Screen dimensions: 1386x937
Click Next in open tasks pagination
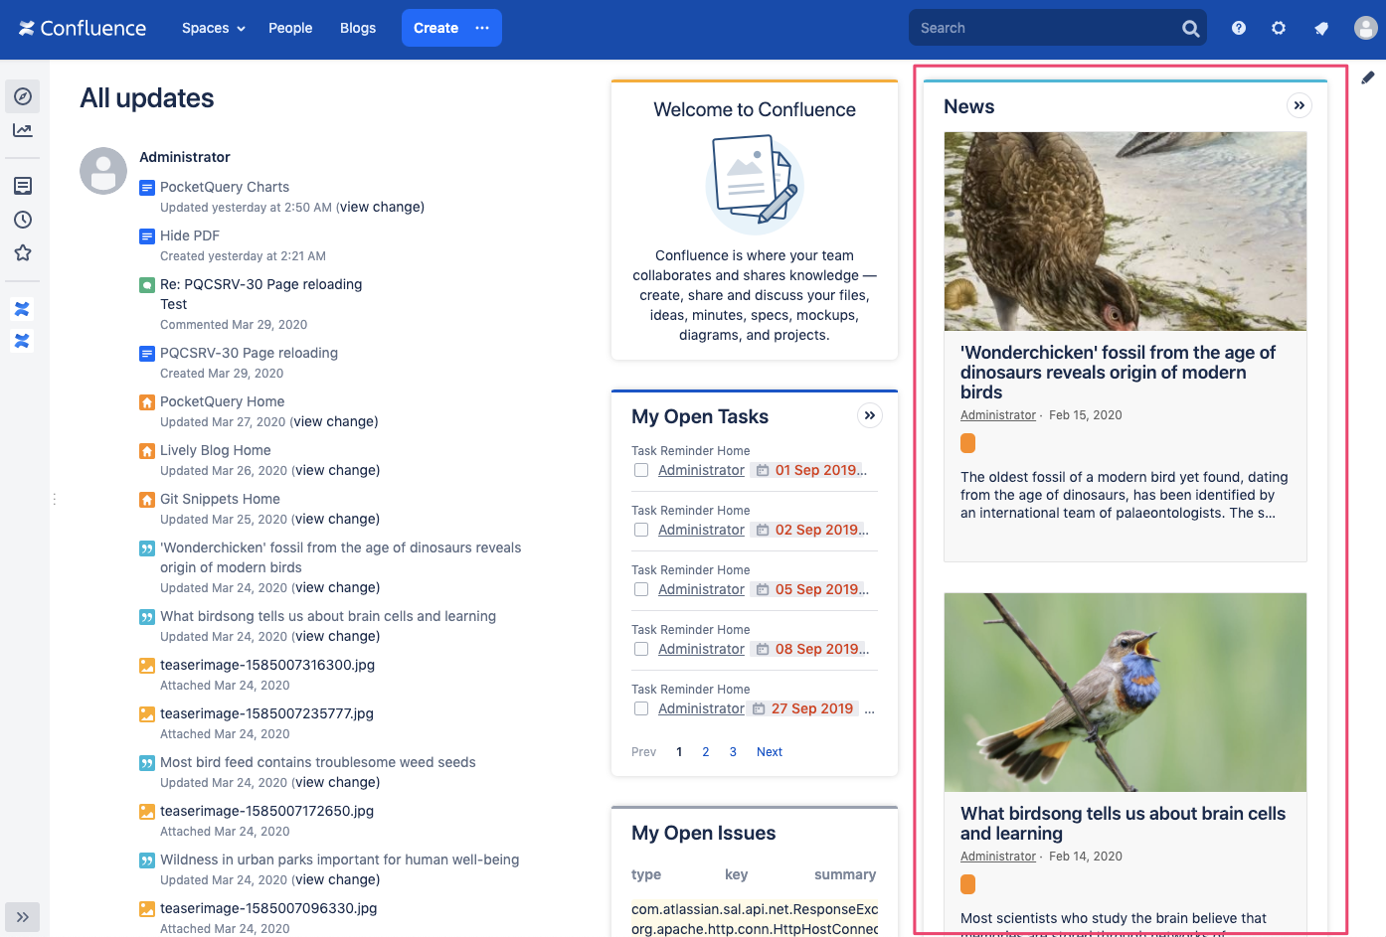770,752
